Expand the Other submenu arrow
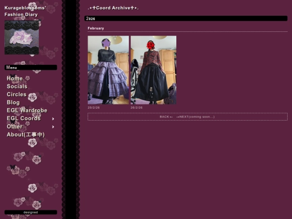 [x=53, y=127]
